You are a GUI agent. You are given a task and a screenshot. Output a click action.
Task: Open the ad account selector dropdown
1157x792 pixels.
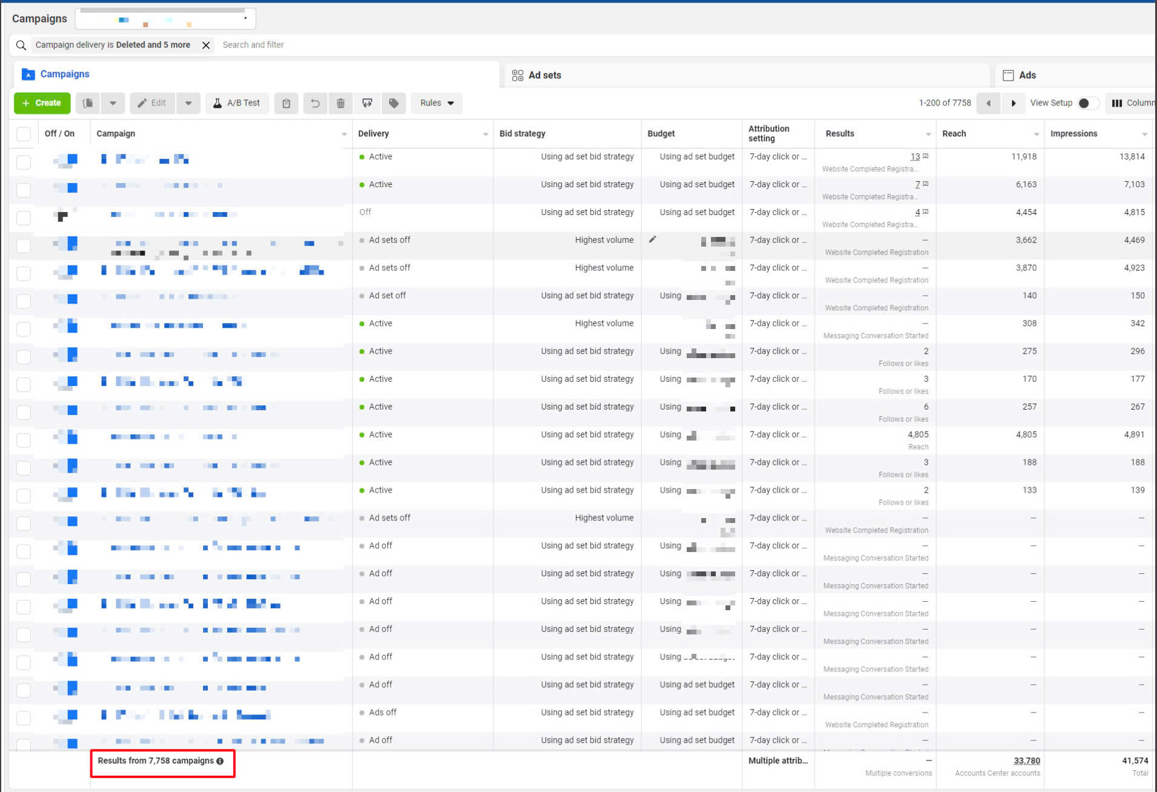pos(165,18)
